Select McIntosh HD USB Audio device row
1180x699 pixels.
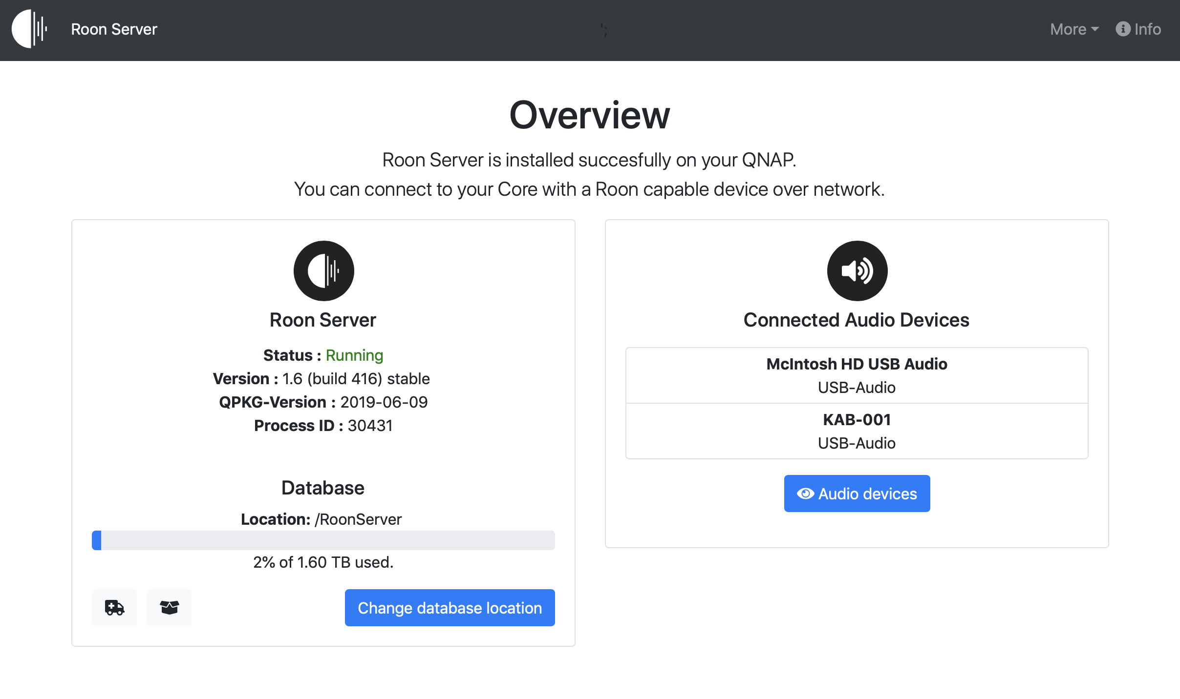pos(857,375)
